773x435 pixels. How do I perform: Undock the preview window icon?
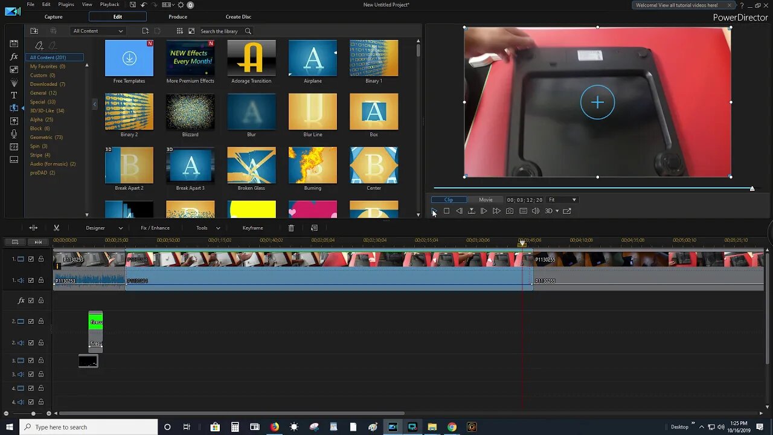point(567,211)
